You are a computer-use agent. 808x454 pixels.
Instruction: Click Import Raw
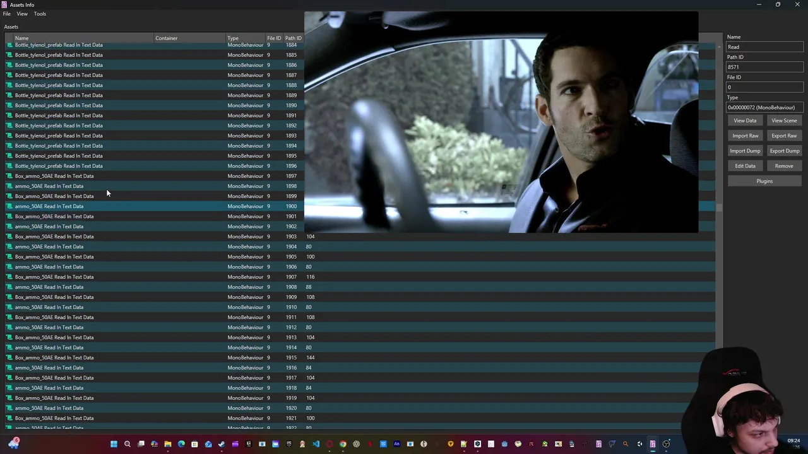pyautogui.click(x=745, y=136)
